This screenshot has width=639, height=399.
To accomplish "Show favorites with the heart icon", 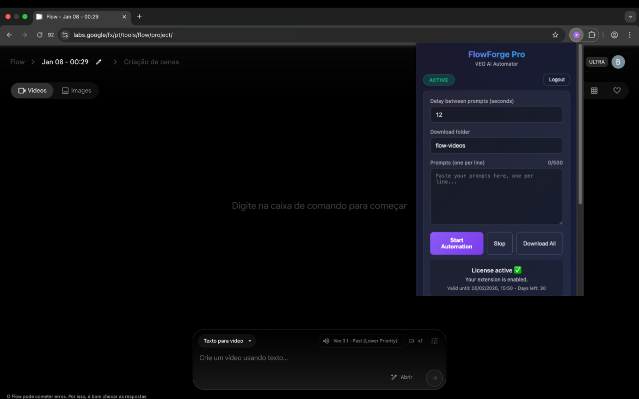I will click(x=617, y=90).
